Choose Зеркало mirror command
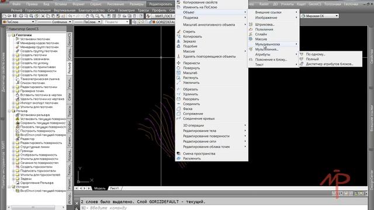 (x=189, y=41)
